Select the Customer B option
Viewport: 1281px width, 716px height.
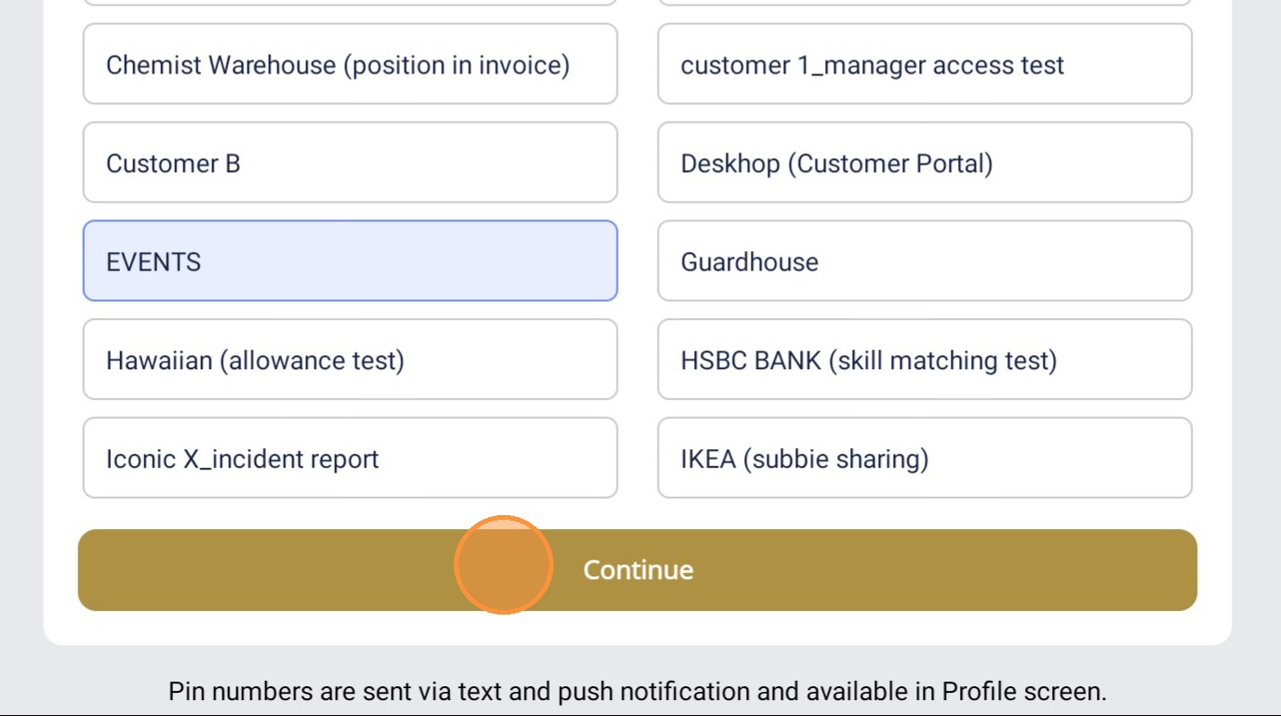click(x=350, y=163)
